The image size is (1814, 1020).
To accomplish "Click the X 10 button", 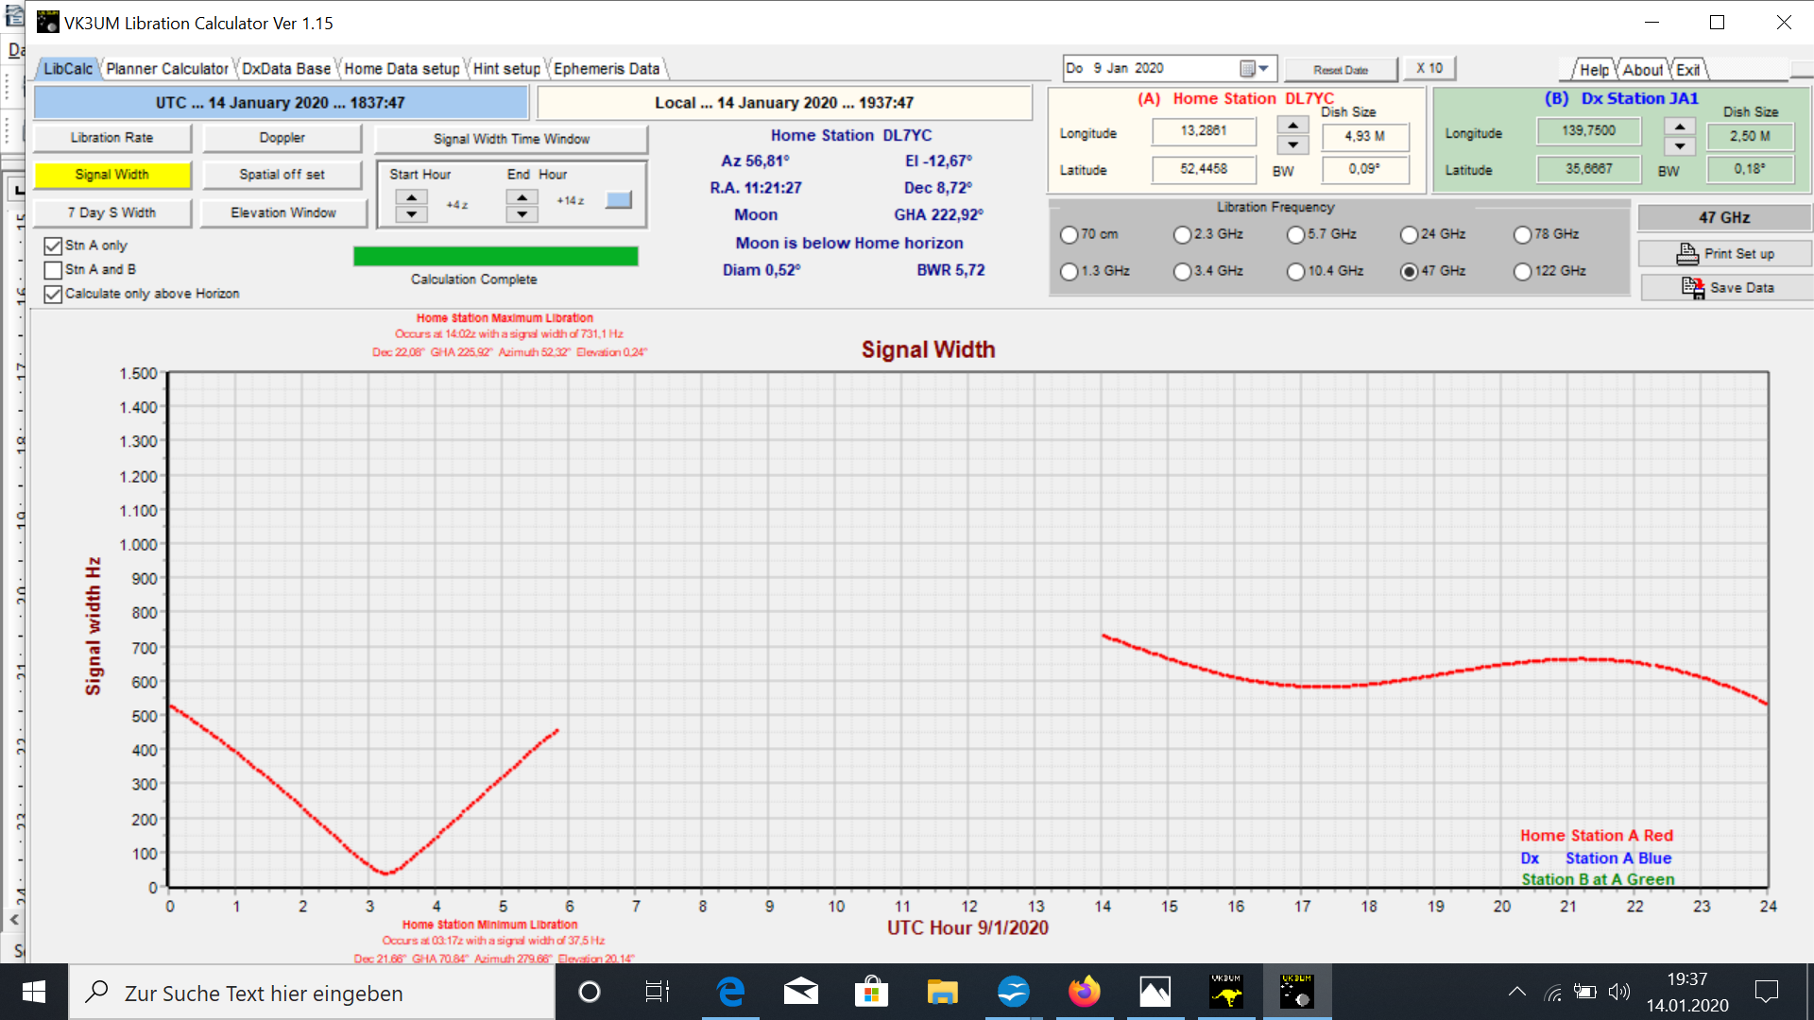I will 1429,69.
